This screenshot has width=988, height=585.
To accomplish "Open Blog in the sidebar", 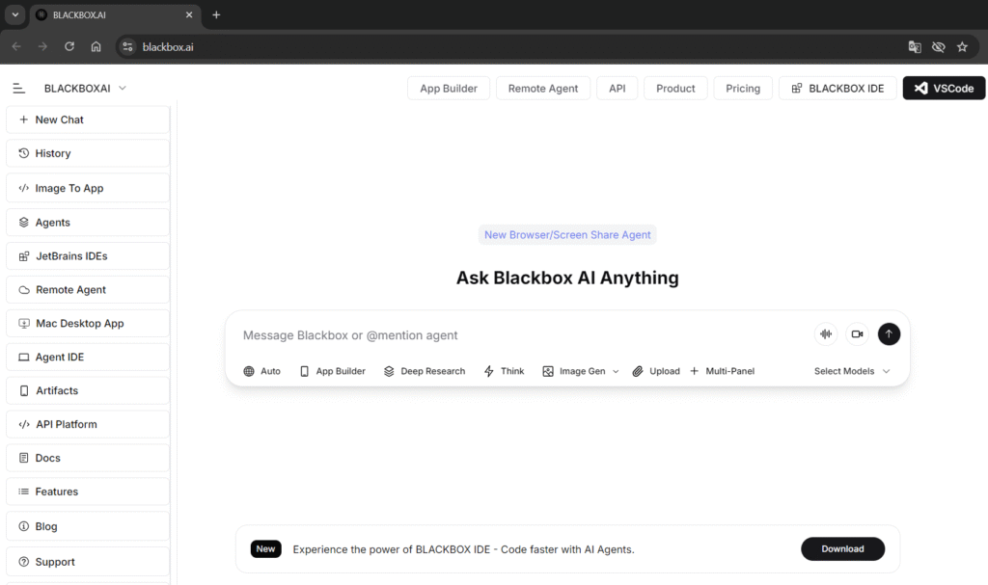I will [88, 526].
